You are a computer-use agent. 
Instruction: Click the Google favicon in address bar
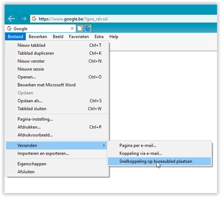[34, 18]
